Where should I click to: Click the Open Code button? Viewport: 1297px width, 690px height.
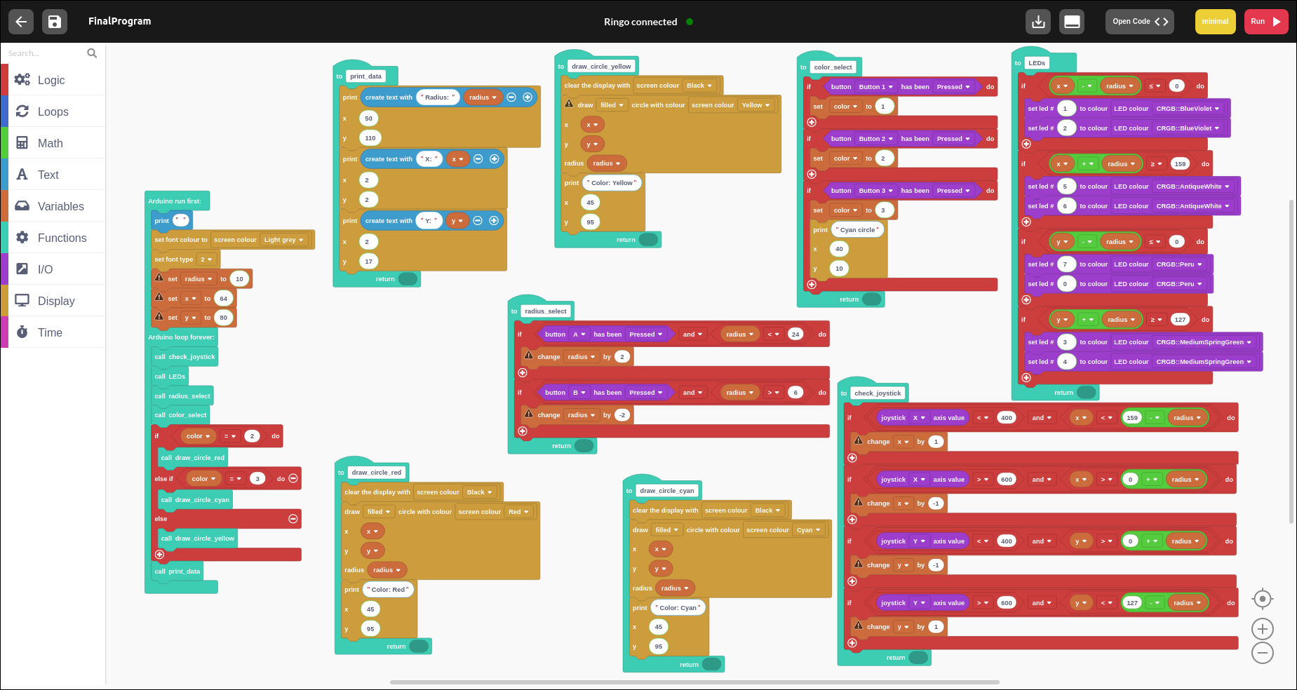1140,22
